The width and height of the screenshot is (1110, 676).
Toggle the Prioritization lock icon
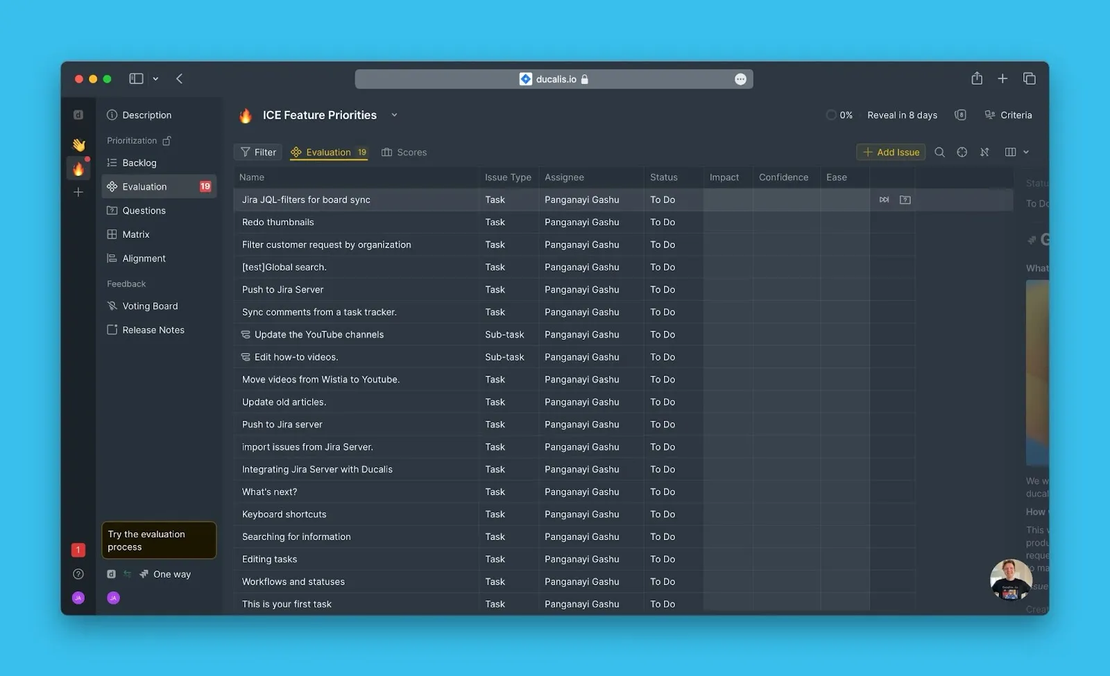pyautogui.click(x=166, y=141)
